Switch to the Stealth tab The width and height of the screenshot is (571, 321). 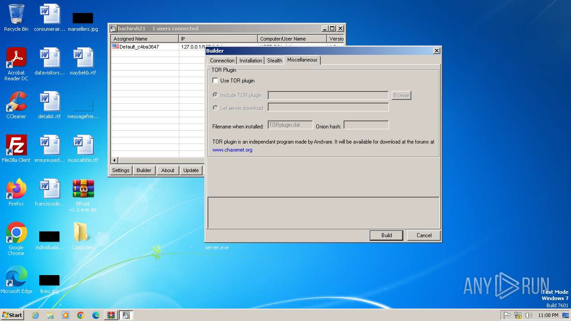click(275, 61)
